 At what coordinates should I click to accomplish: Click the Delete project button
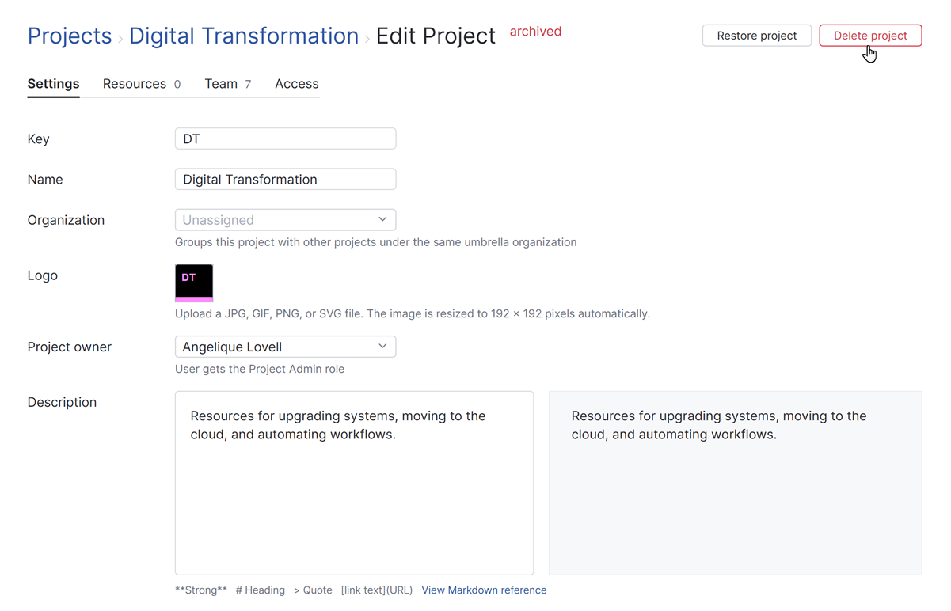(x=870, y=36)
